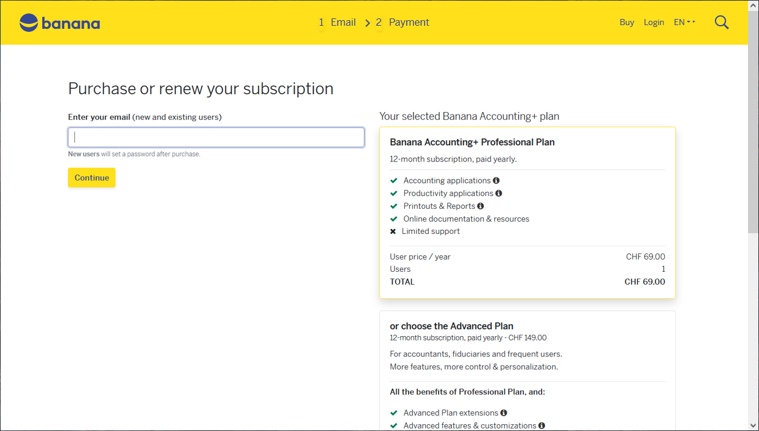The width and height of the screenshot is (759, 431).
Task: Expand the language selector chevron
Action: (691, 22)
